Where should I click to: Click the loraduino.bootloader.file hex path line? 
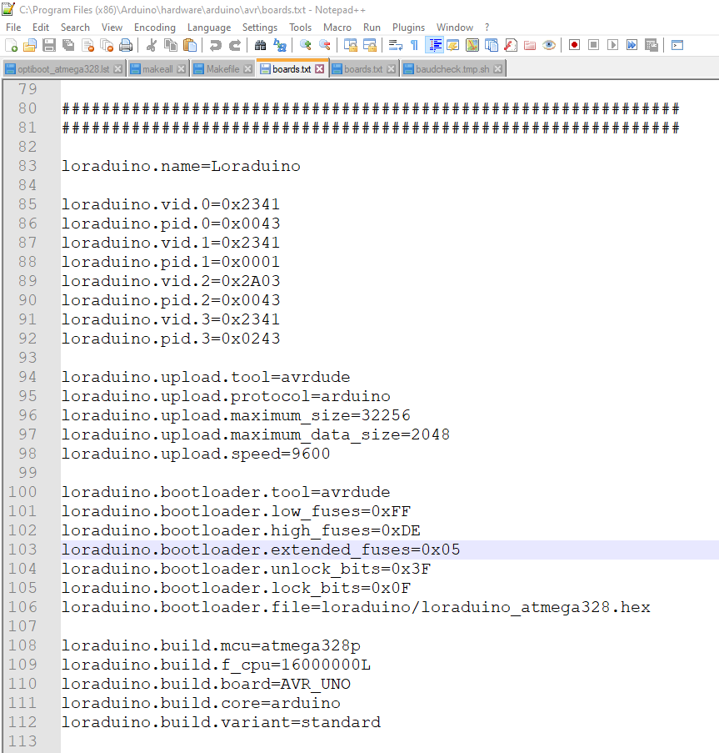356,608
